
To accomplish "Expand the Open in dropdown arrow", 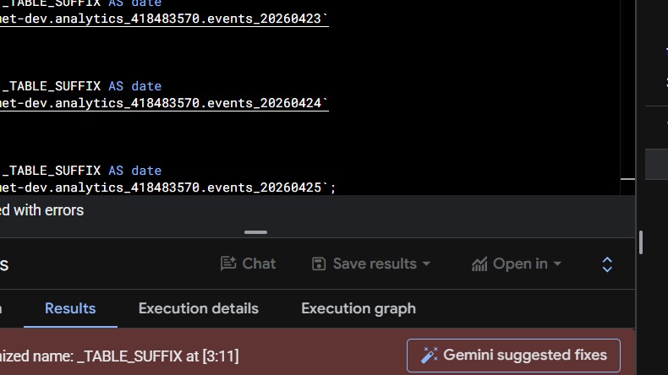I will tap(557, 264).
